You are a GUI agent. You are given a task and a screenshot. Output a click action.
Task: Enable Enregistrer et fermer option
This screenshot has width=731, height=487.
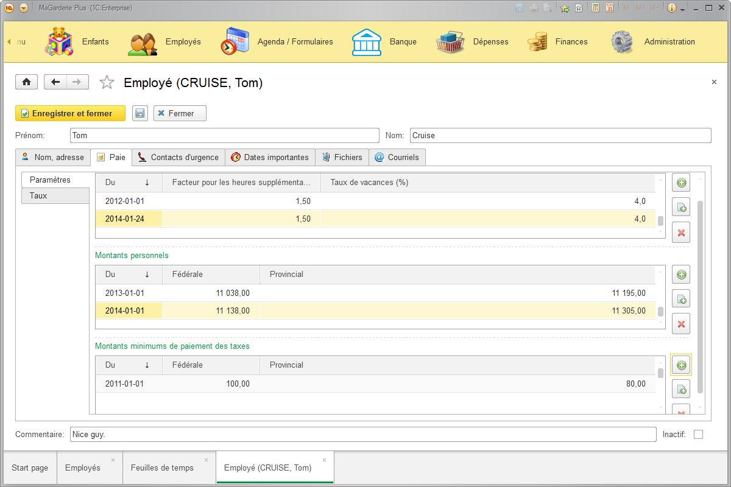[70, 113]
